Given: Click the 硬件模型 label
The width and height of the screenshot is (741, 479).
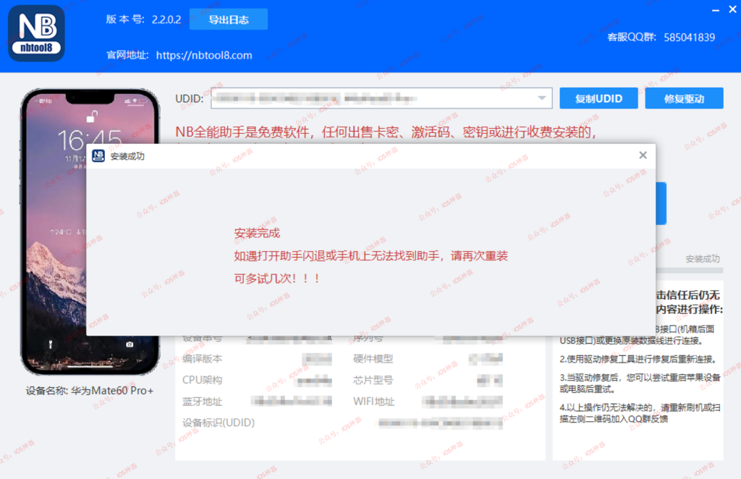Looking at the screenshot, I should tap(373, 359).
